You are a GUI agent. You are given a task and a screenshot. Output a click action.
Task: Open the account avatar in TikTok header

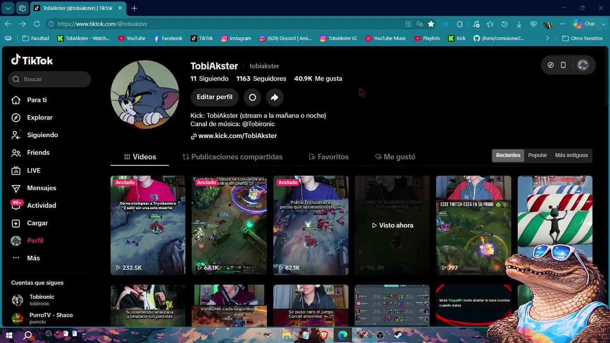583,65
